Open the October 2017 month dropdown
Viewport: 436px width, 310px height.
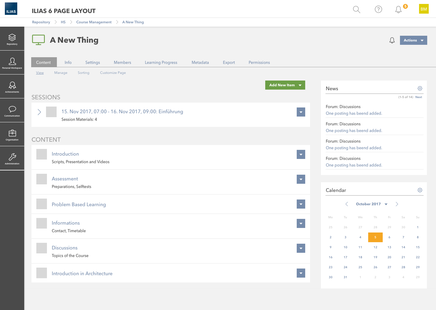coord(372,204)
